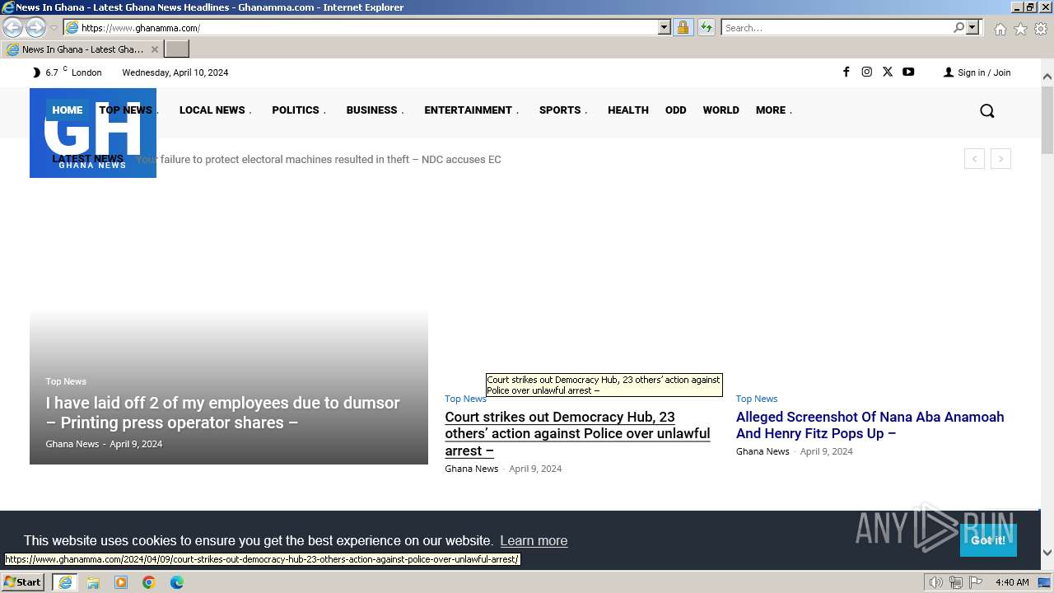Open the network tray icon

point(956,582)
